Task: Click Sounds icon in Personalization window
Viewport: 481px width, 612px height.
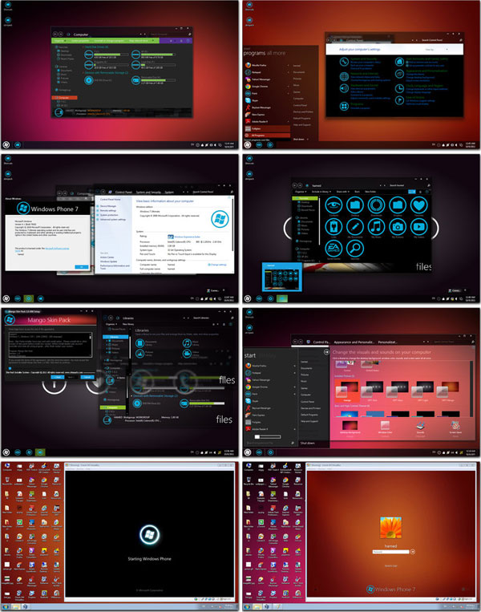Action: pos(421,425)
